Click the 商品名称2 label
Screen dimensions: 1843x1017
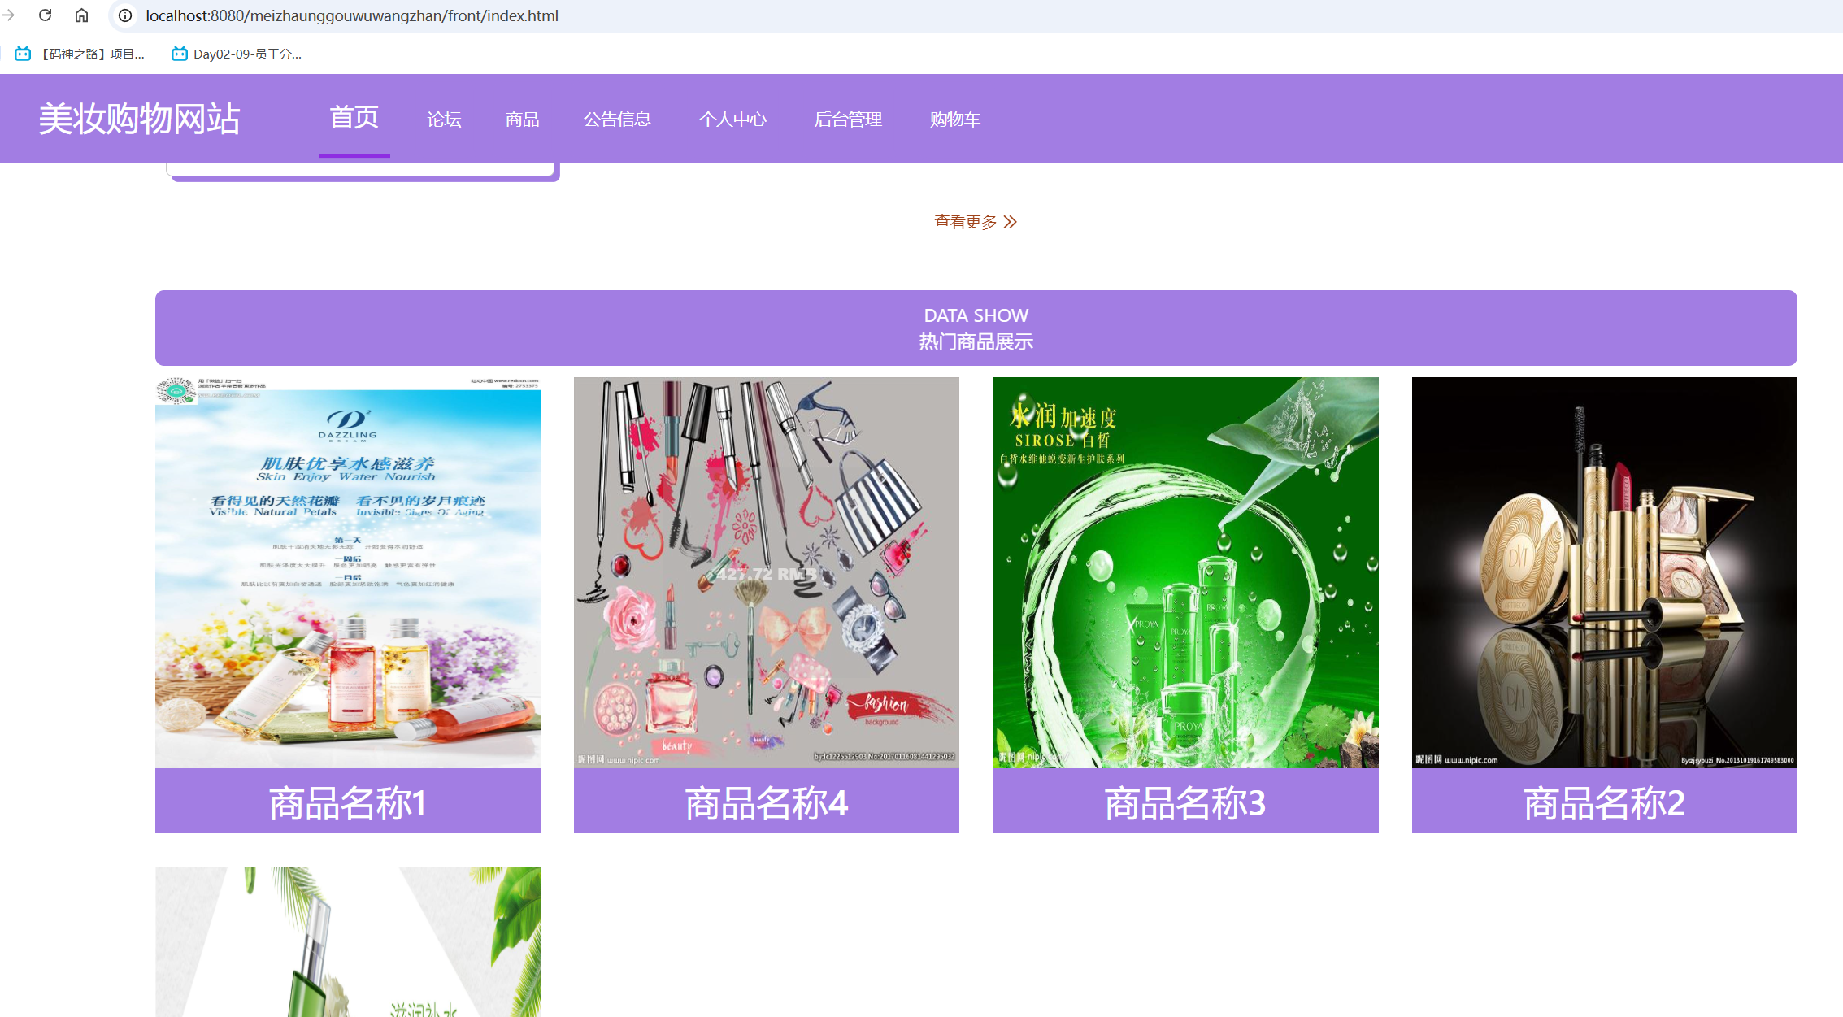(1605, 802)
